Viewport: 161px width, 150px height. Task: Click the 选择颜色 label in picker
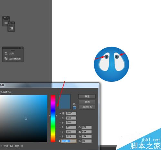(x=5, y=92)
